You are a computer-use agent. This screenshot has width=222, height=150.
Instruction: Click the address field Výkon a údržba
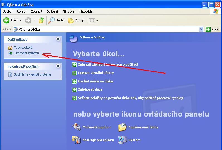click(x=106, y=29)
